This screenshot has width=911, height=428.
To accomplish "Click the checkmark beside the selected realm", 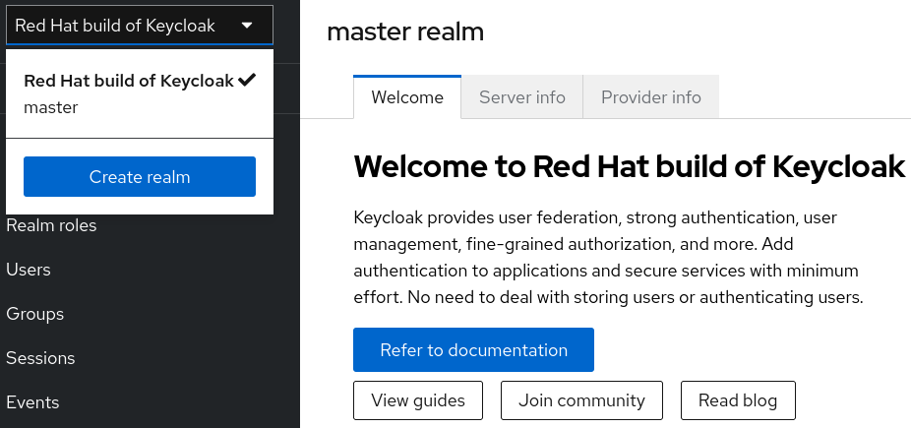I will (247, 80).
